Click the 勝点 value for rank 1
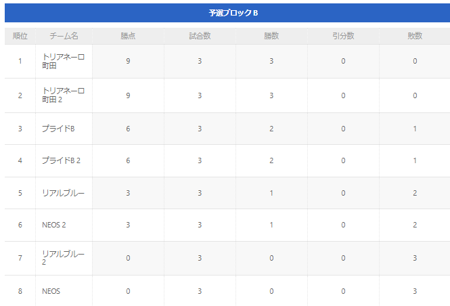Image resolution: width=450 pixels, height=306 pixels. point(128,61)
